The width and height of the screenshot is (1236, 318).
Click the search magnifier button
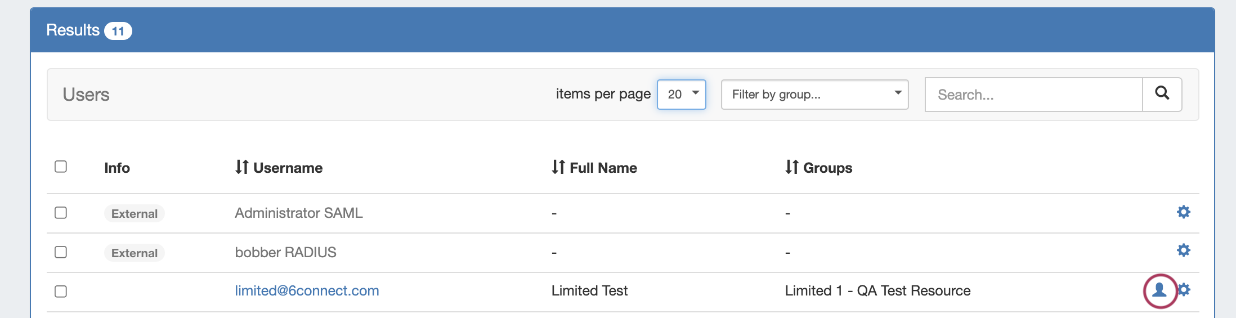point(1162,94)
